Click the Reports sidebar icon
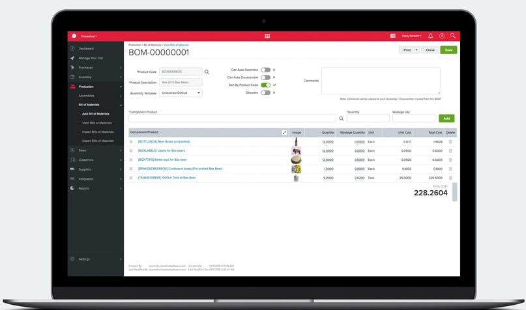The width and height of the screenshot is (526, 310). (x=72, y=188)
